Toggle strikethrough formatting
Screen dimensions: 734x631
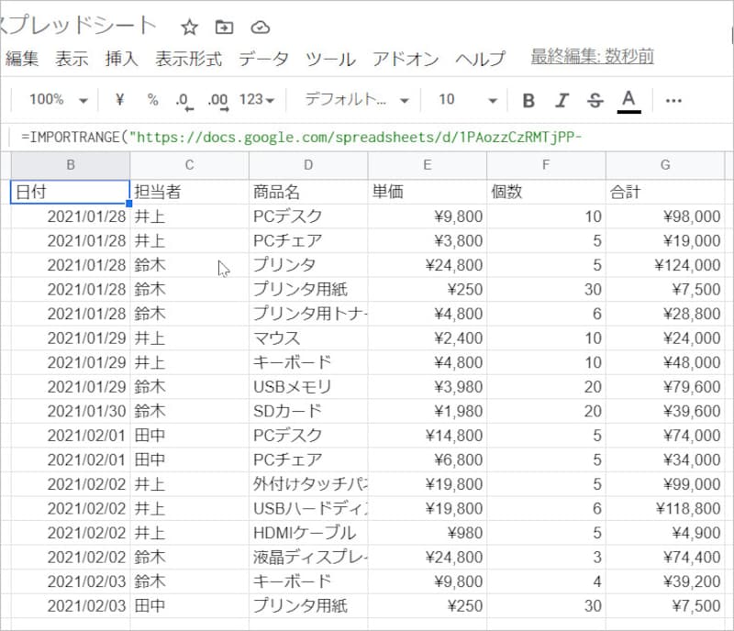pos(595,100)
